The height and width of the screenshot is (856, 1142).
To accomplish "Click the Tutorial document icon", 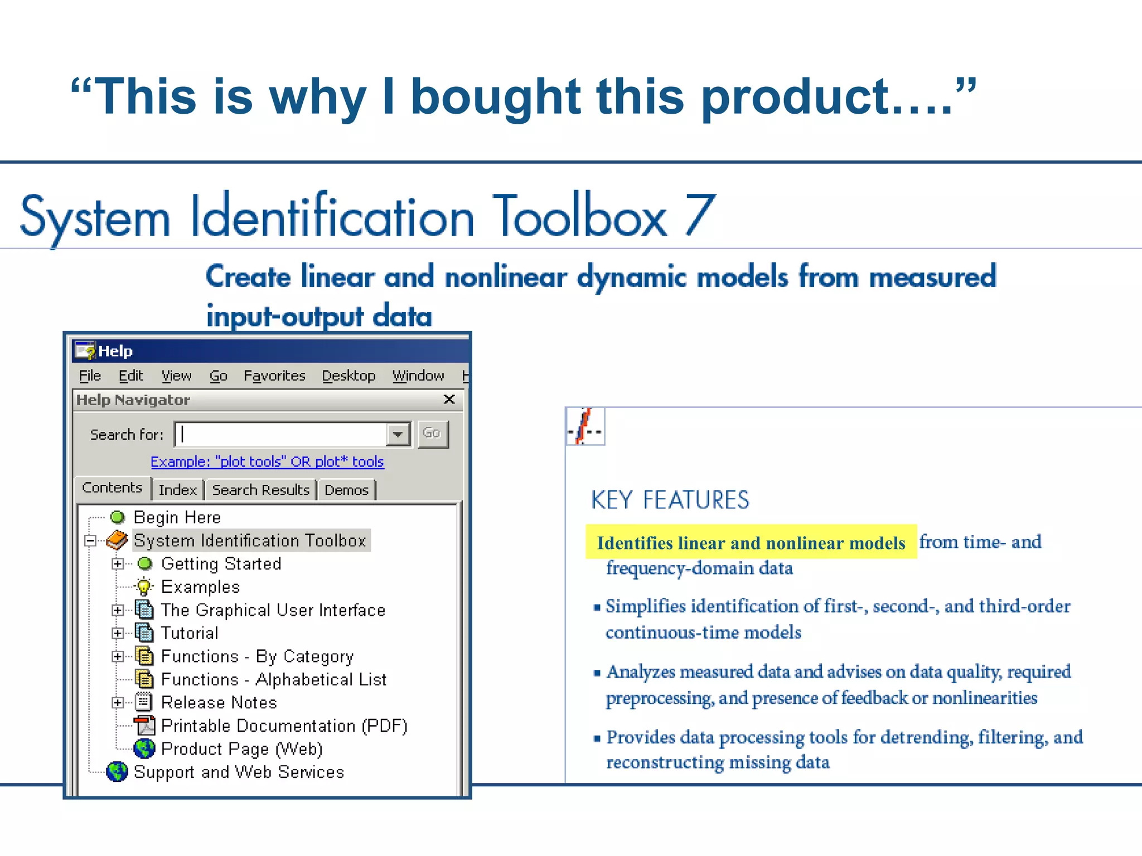I will 144,633.
